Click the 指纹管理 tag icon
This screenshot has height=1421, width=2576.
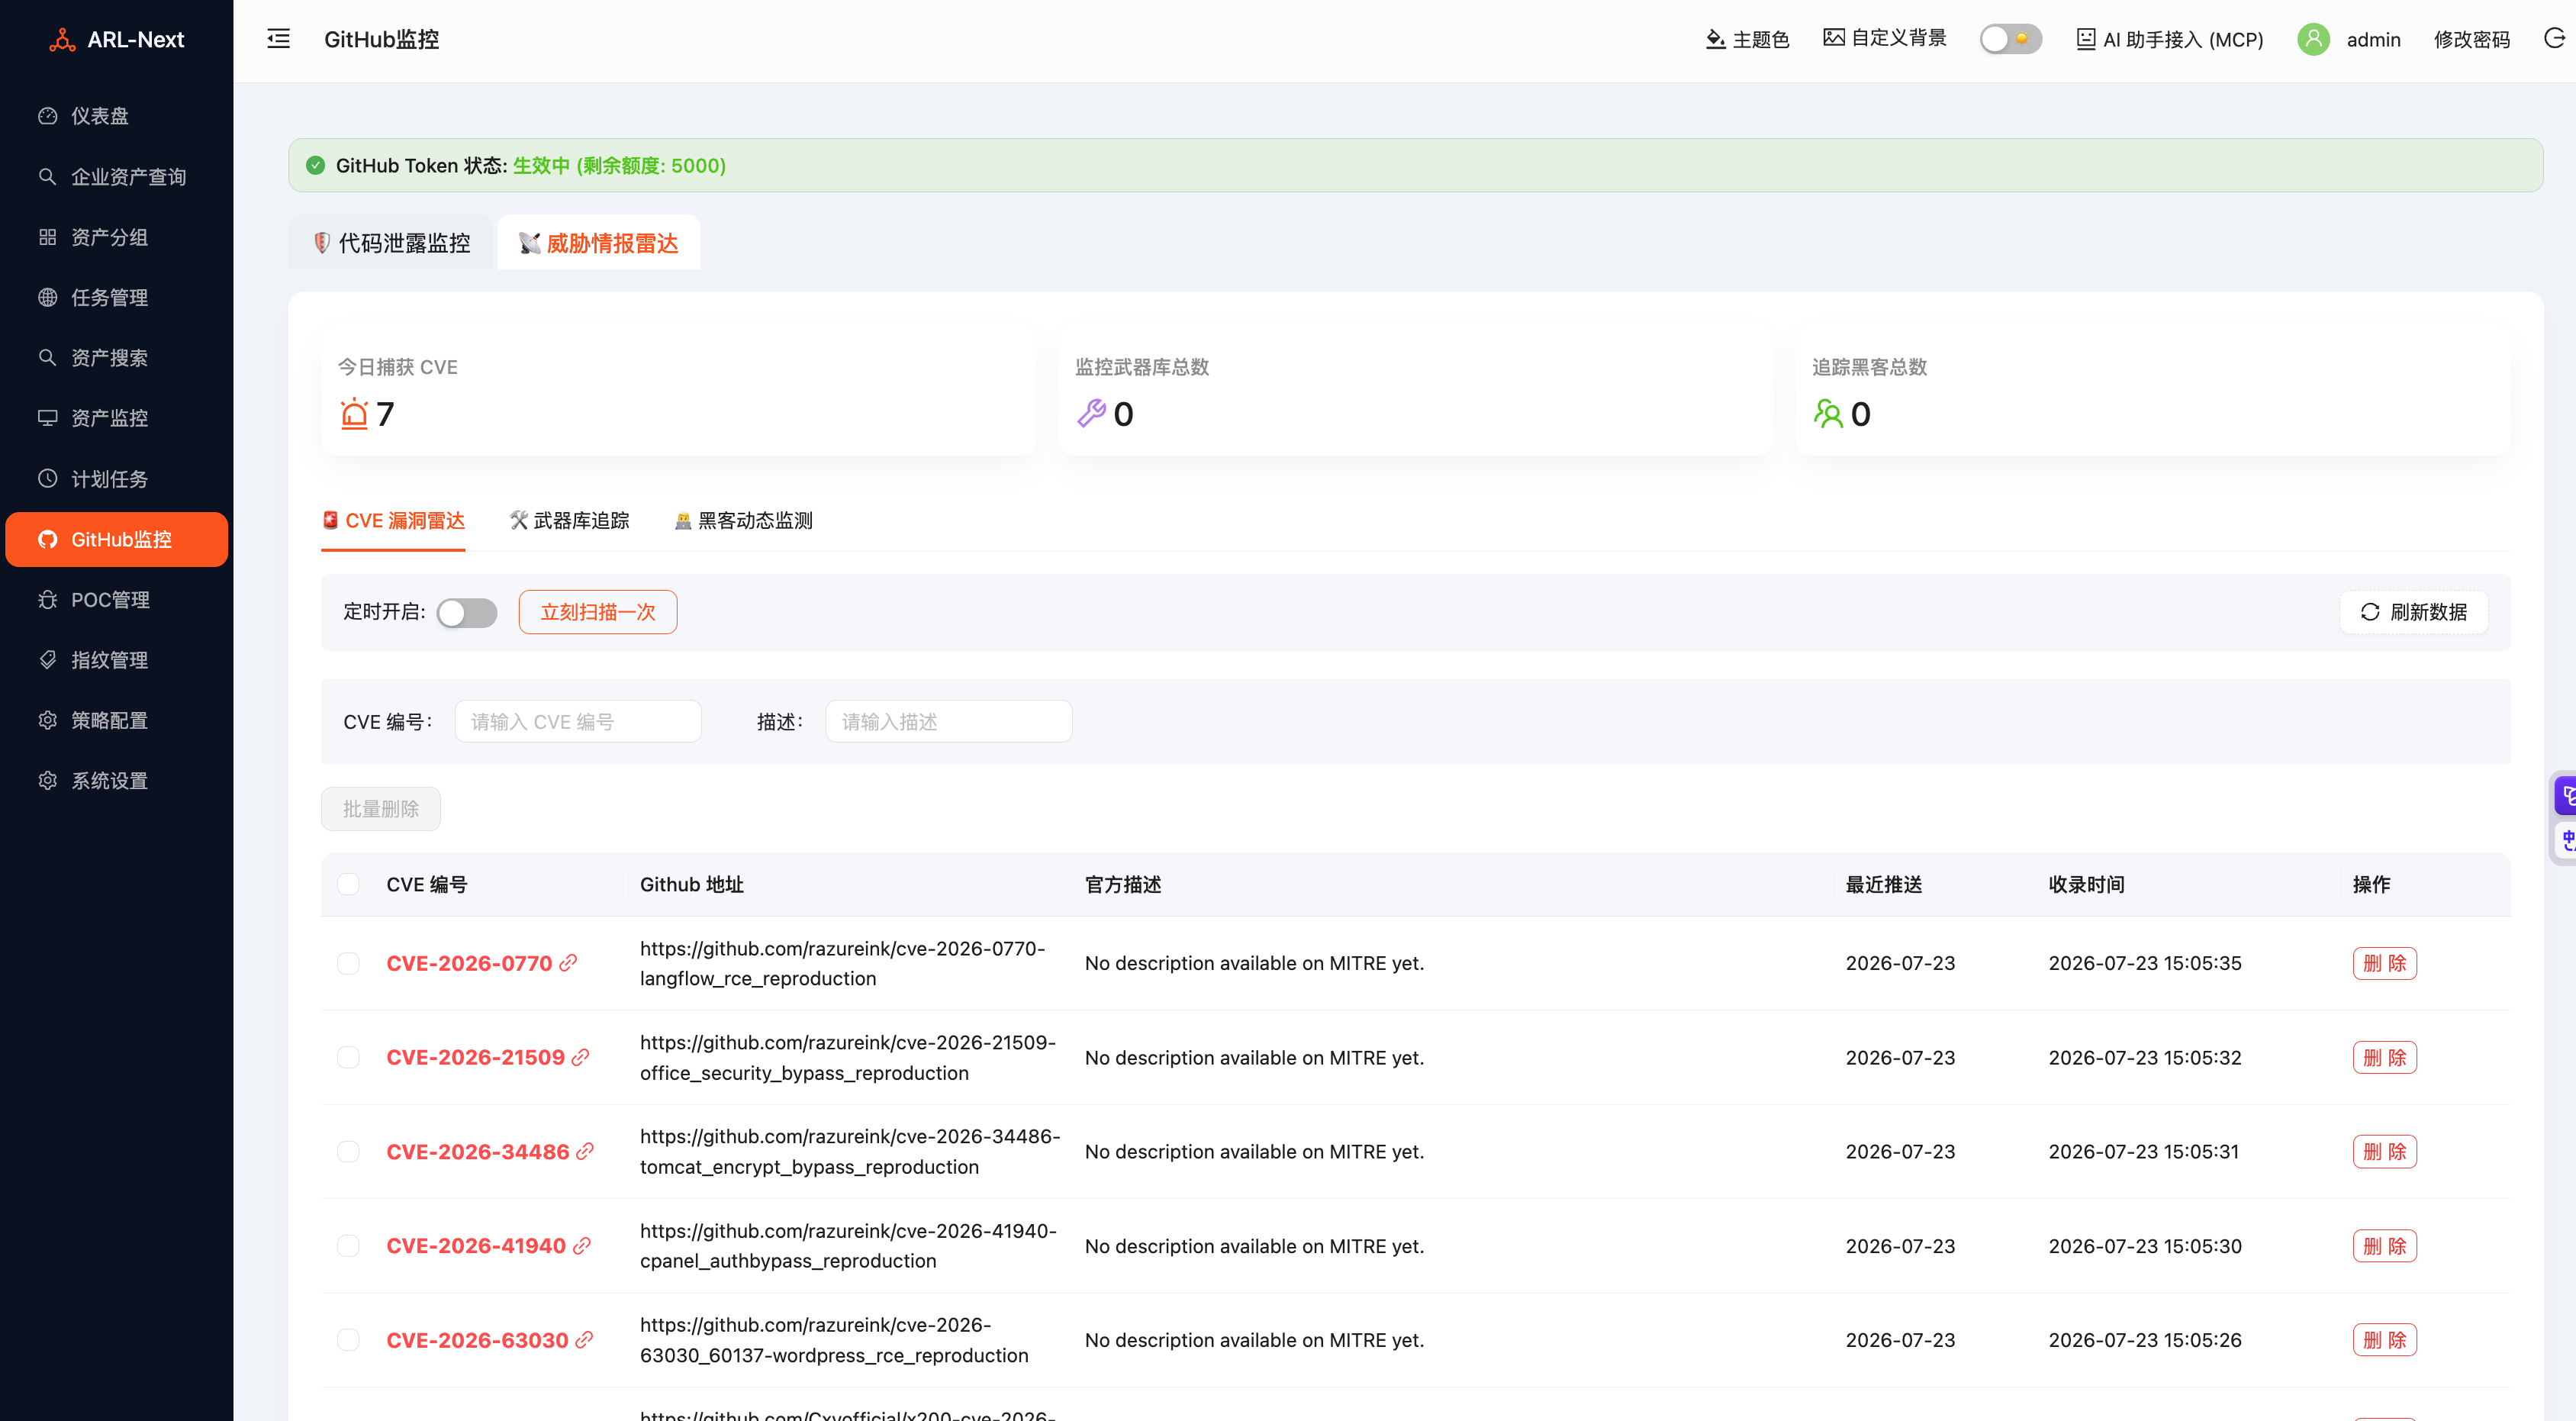(x=47, y=659)
